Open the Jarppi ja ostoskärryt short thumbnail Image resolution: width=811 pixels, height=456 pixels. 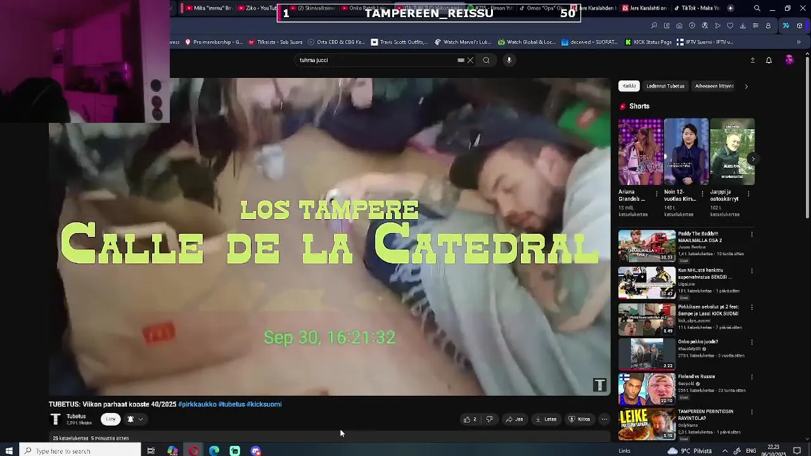[x=732, y=152]
